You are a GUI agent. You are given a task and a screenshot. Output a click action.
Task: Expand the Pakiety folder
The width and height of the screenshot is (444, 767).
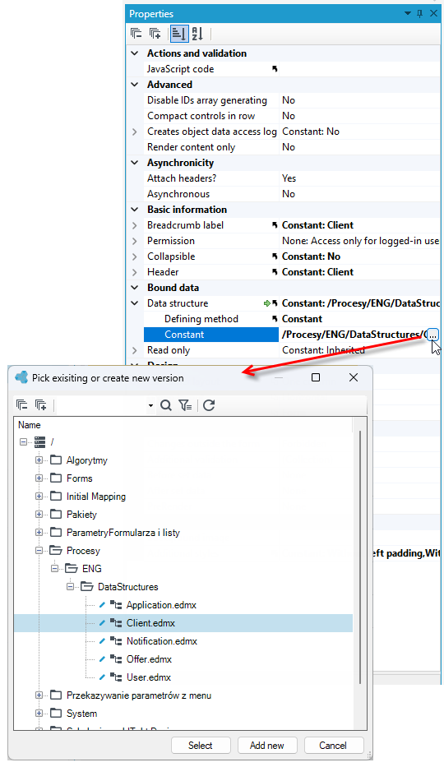coord(39,515)
